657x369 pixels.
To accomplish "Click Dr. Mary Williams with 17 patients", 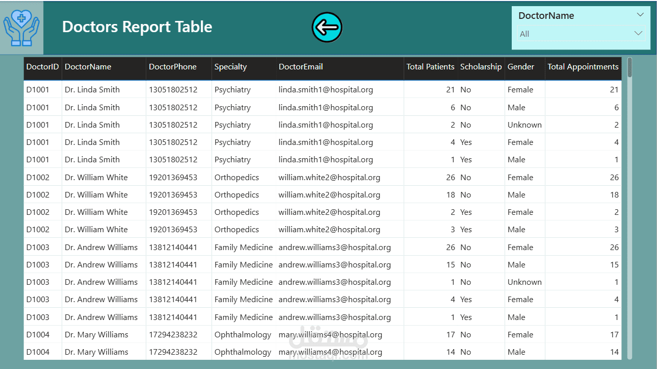I will [x=96, y=335].
